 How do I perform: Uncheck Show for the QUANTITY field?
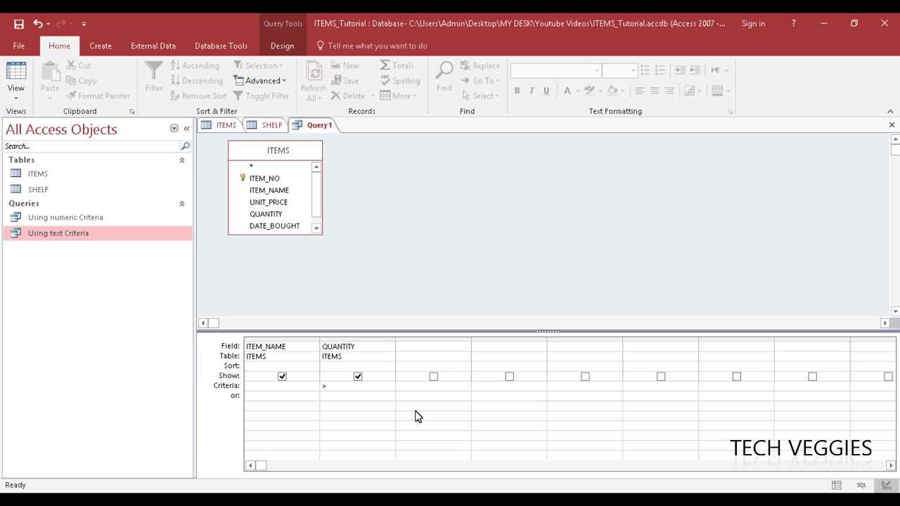[358, 376]
